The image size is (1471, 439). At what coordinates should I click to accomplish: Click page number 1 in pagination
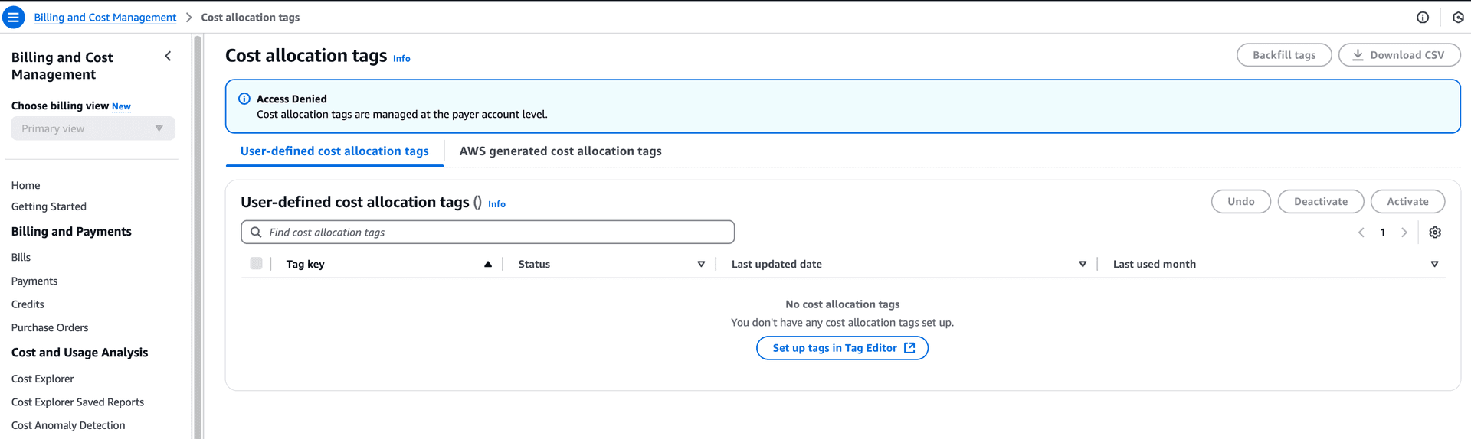[1383, 233]
